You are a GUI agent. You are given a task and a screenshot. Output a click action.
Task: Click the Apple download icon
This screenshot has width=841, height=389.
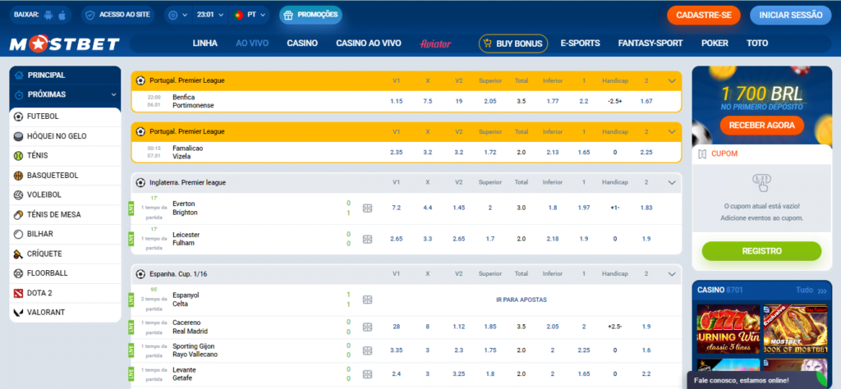coord(63,15)
